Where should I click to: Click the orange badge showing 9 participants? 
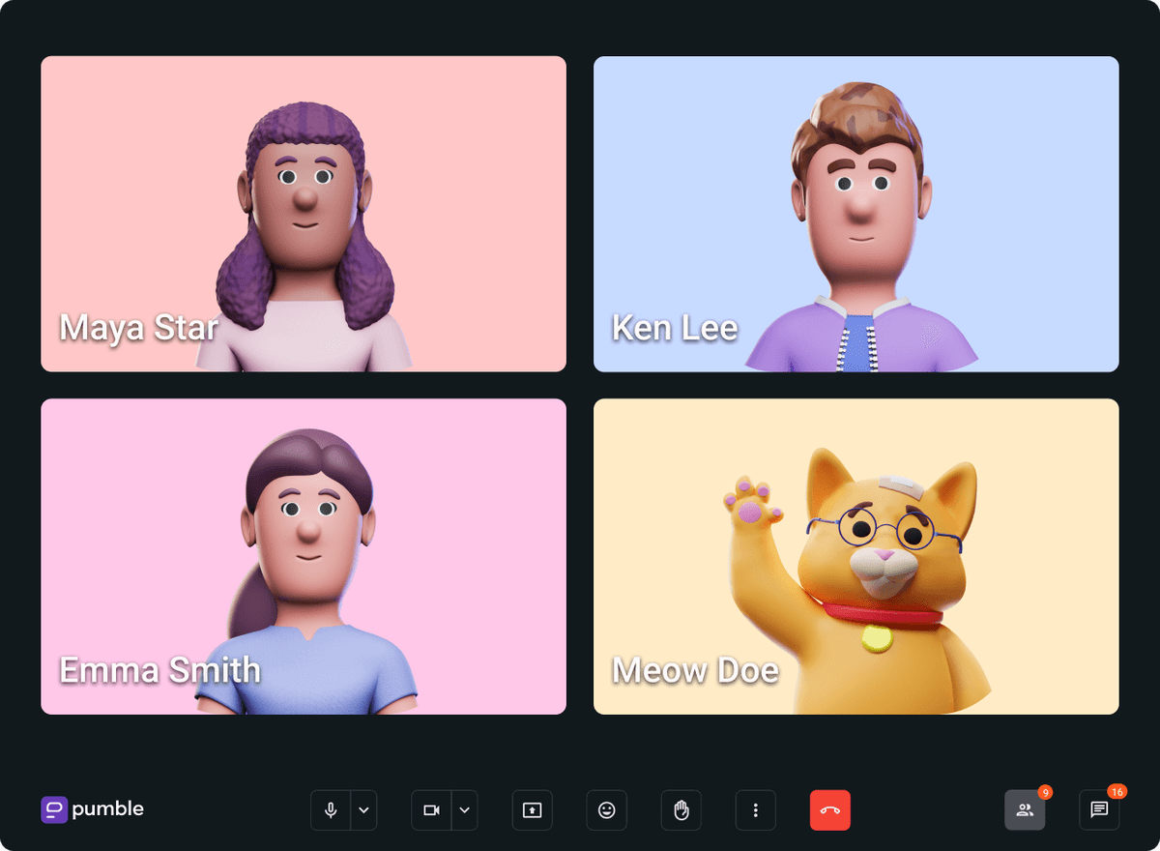(1045, 791)
